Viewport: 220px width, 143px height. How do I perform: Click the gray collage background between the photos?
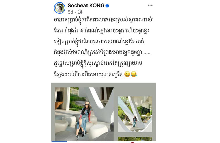(x=116, y=112)
